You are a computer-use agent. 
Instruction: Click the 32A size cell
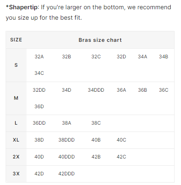(39, 57)
